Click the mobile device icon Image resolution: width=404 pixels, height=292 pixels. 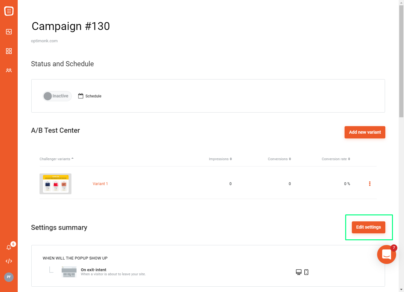(x=306, y=272)
